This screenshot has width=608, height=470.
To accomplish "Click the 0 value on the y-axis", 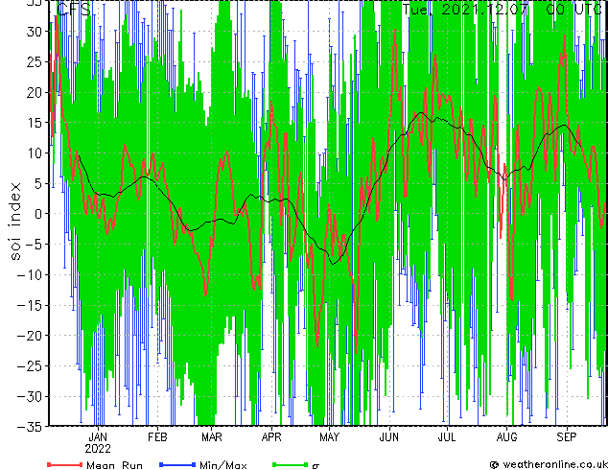I will [x=37, y=214].
